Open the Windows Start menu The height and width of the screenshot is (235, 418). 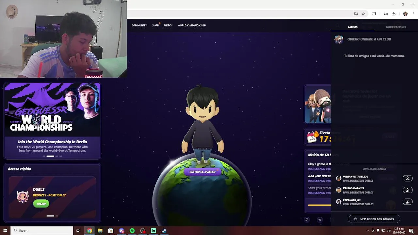(x=5, y=231)
